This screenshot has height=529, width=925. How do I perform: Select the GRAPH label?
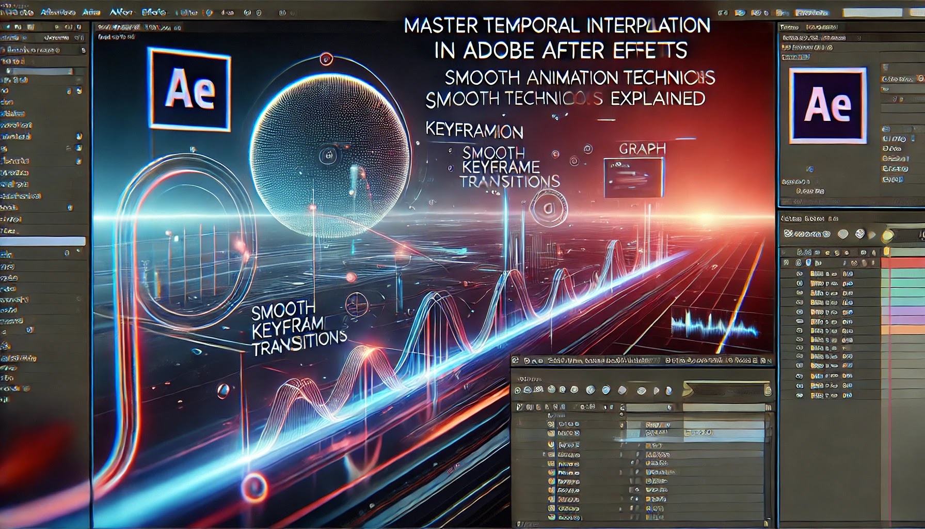tap(642, 149)
